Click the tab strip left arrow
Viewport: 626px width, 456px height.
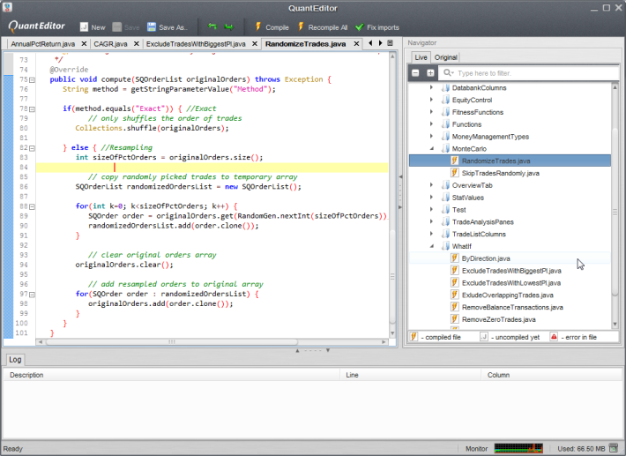click(370, 43)
